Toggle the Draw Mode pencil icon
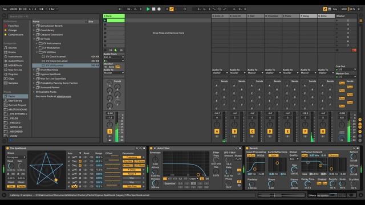 click(325, 9)
